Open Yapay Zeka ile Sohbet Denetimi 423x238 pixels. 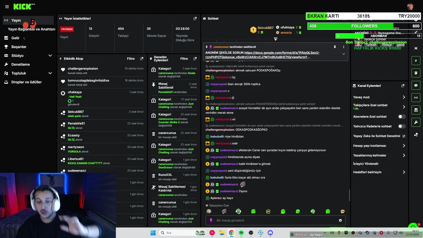[x=379, y=136]
